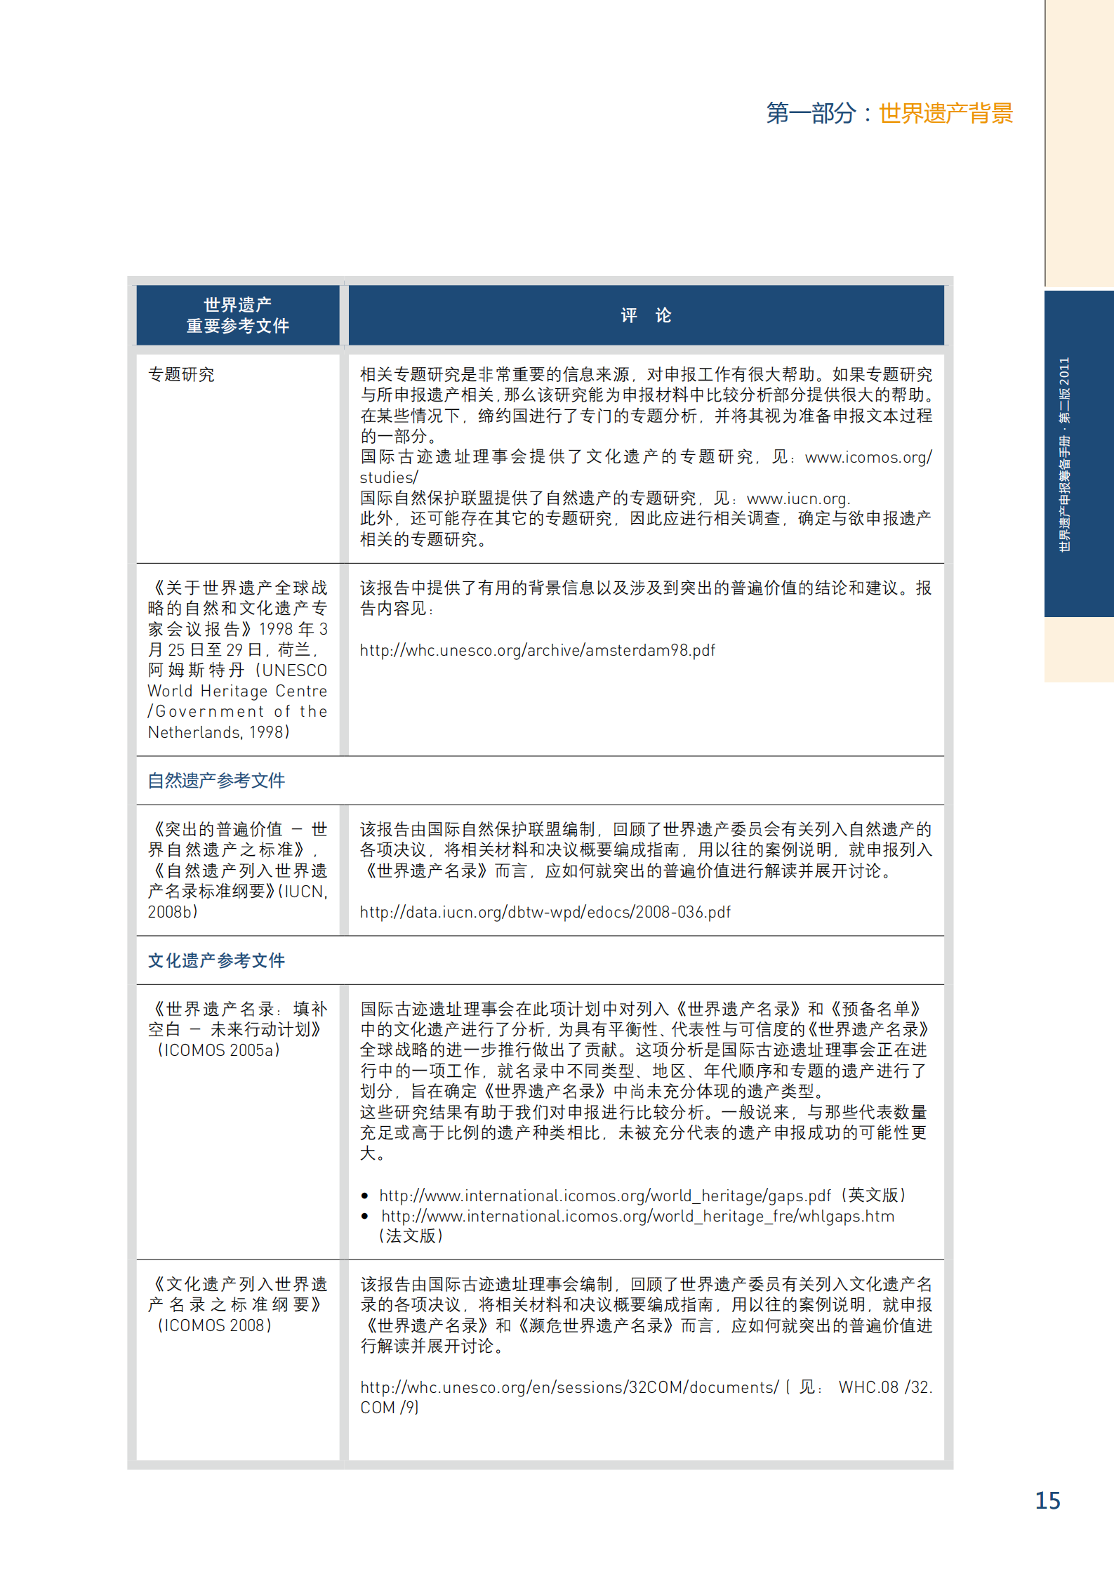Click the 世界遗产重要参考文件 column header
This screenshot has width=1114, height=1574.
(x=237, y=315)
